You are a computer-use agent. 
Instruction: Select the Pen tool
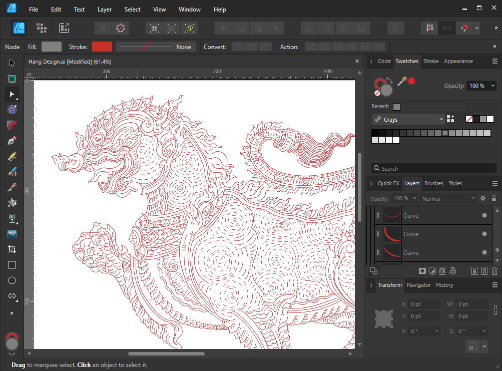tap(12, 141)
